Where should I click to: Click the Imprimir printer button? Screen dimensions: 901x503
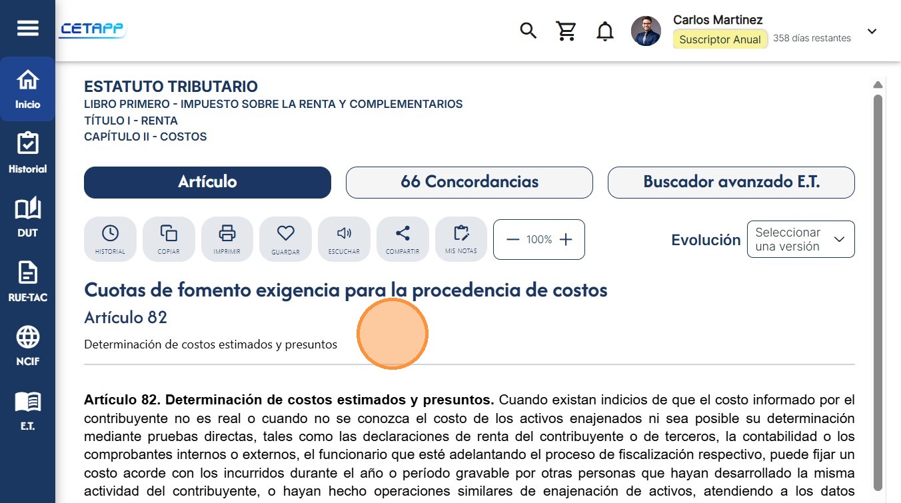227,239
